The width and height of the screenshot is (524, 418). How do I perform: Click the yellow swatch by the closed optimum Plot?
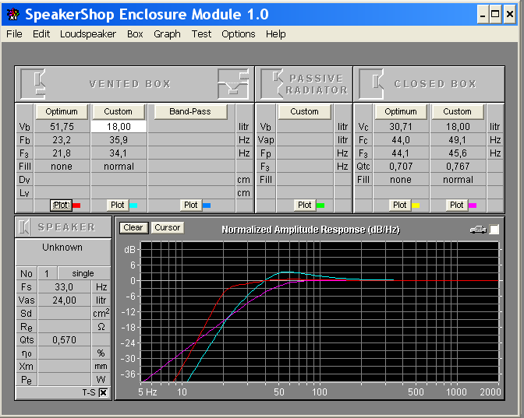[x=416, y=205]
